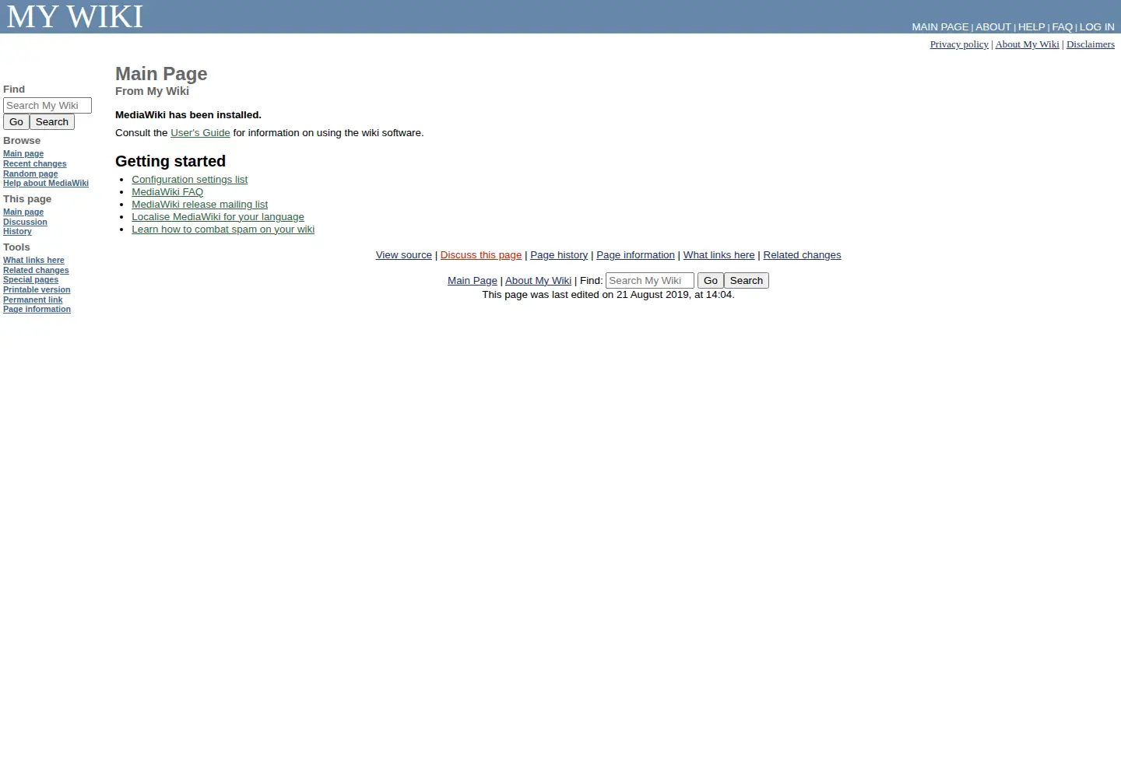Open the Printable version
1121x778 pixels.
tap(37, 290)
